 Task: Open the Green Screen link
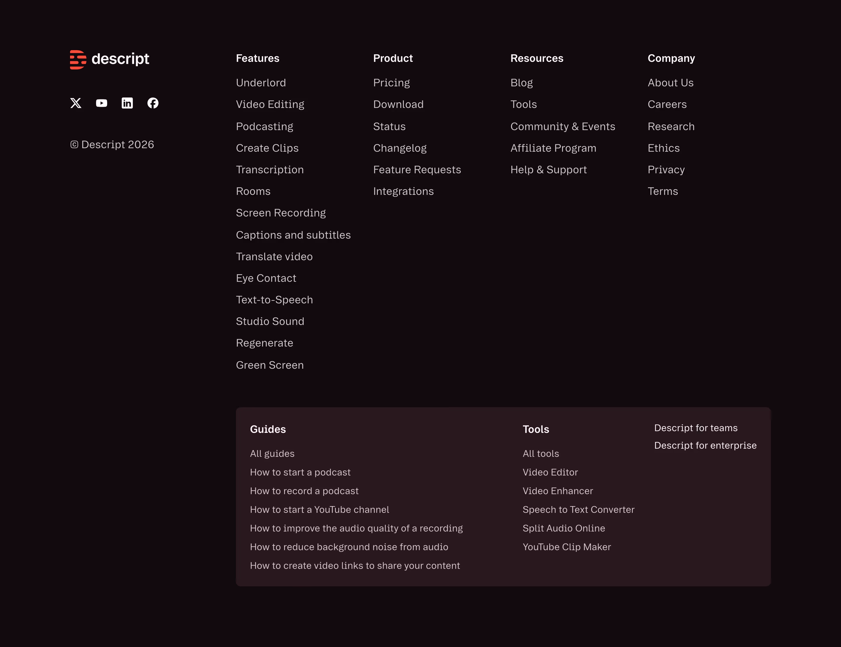point(270,365)
